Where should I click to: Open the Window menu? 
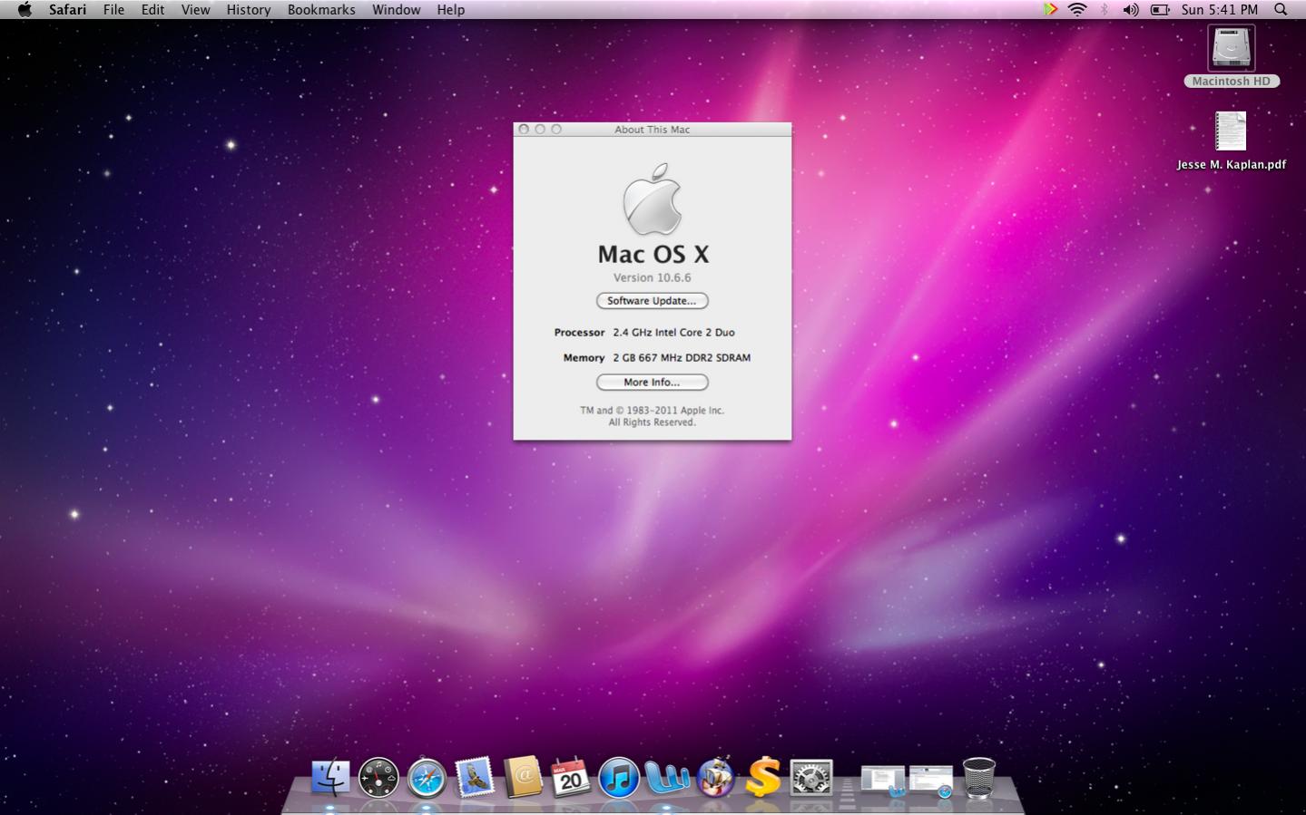pyautogui.click(x=396, y=9)
